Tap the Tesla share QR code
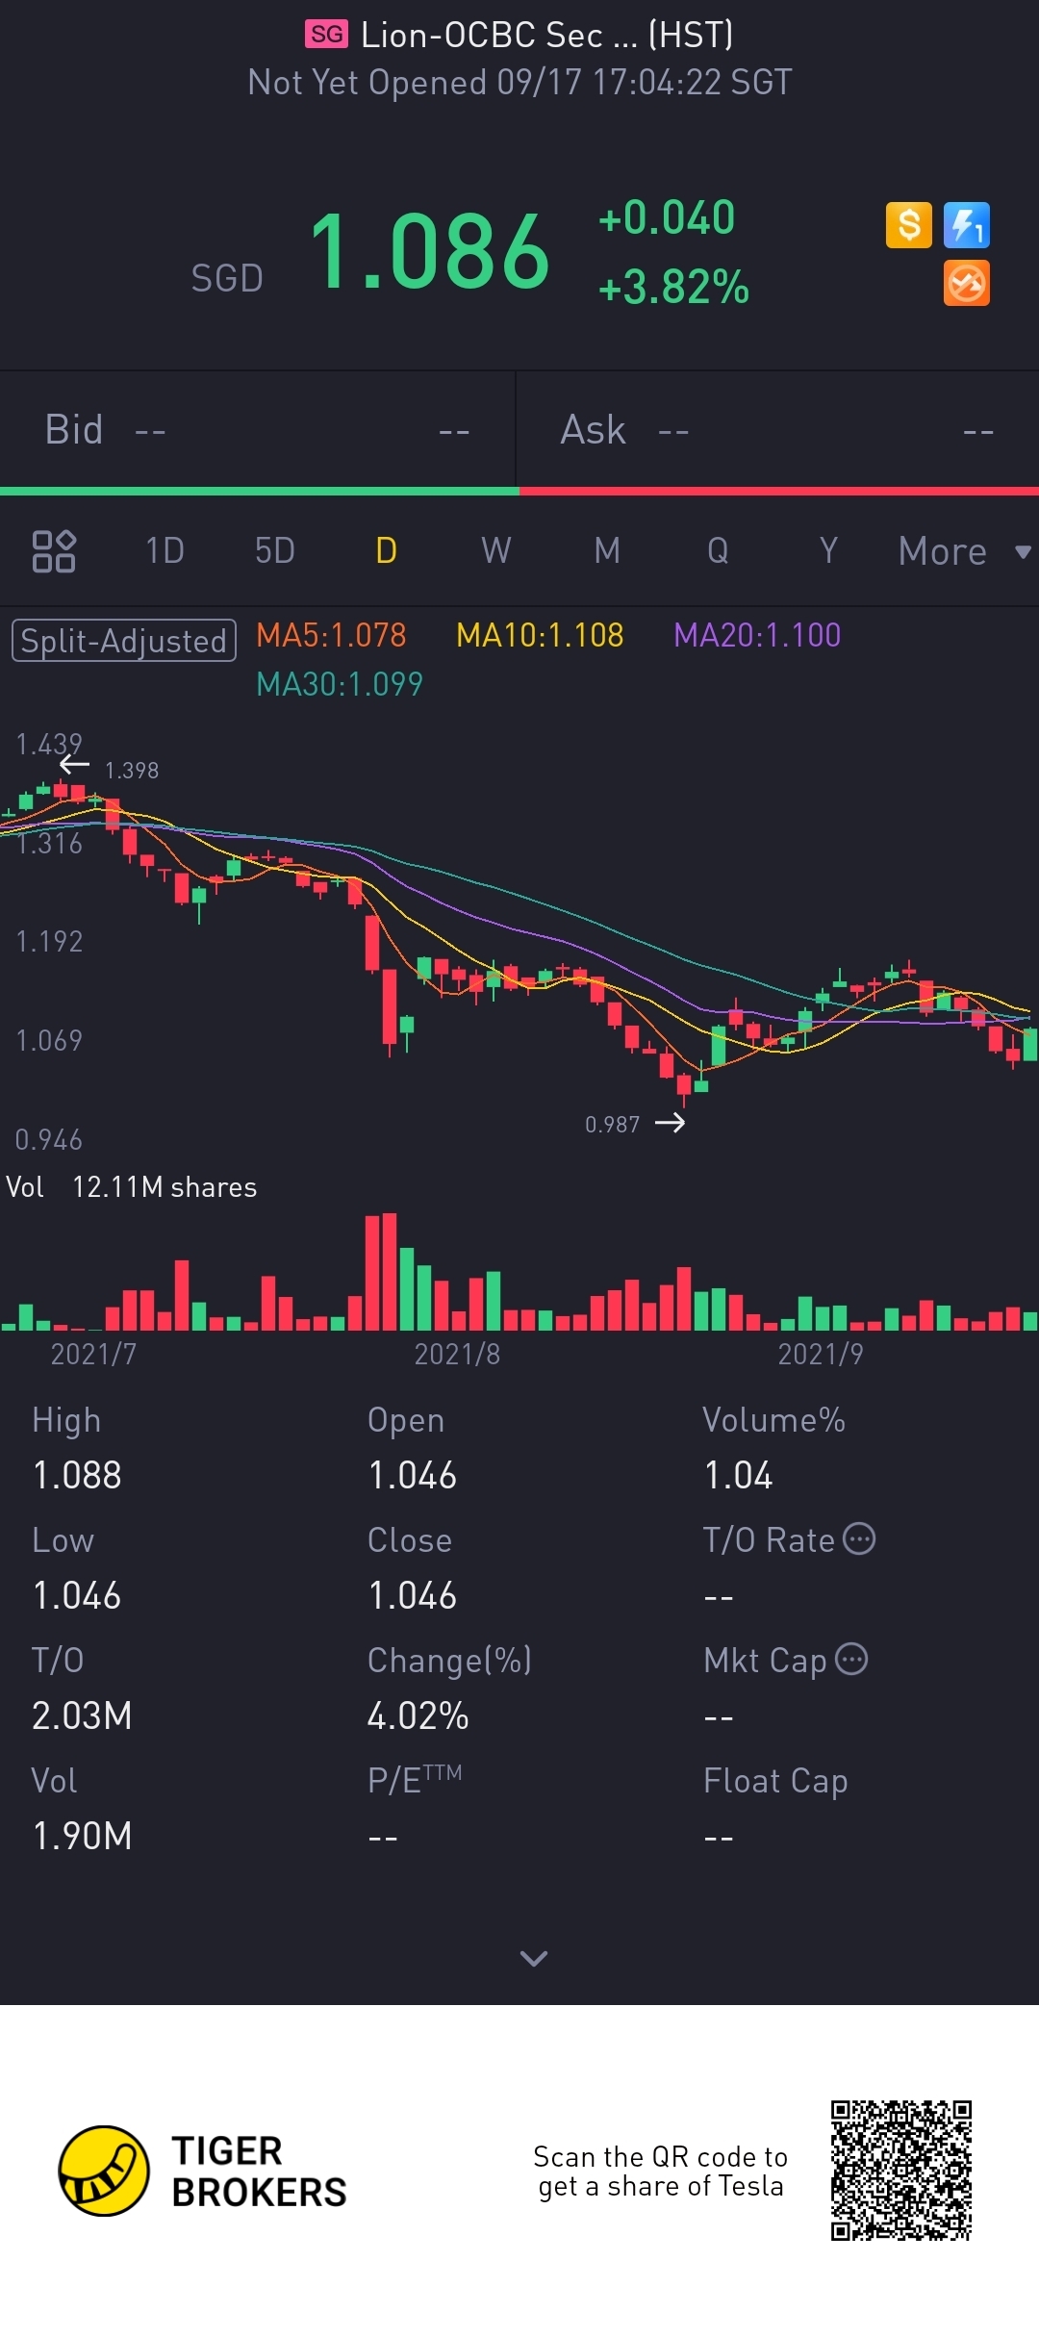 (901, 2171)
